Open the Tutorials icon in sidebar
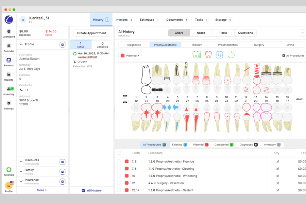The width and height of the screenshot is (306, 204). coord(8,170)
